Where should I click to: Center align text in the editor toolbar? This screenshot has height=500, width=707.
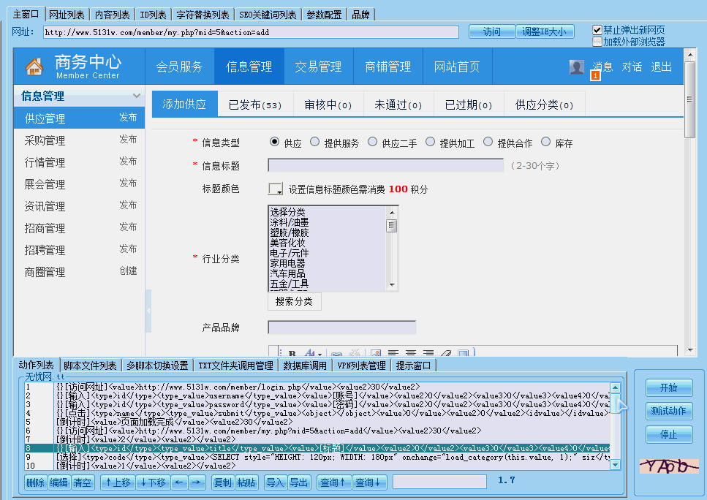click(x=411, y=354)
